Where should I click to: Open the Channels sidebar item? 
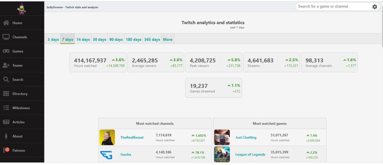(x=22, y=37)
